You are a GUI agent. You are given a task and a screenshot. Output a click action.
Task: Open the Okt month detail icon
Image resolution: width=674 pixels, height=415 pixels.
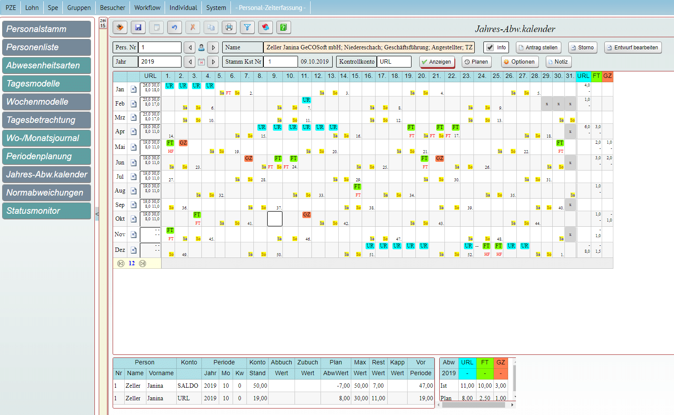coord(133,219)
